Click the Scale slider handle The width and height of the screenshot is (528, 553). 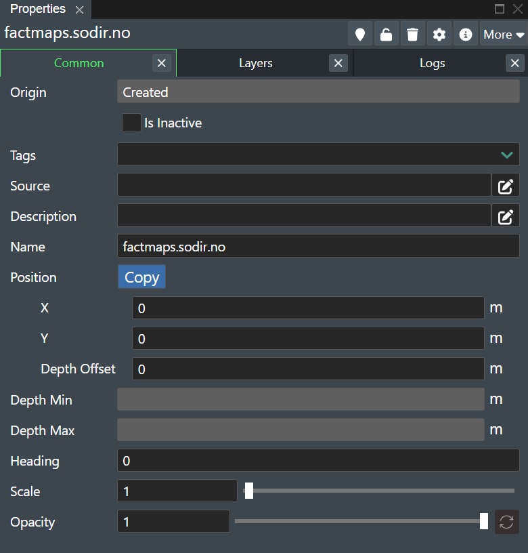pos(249,491)
